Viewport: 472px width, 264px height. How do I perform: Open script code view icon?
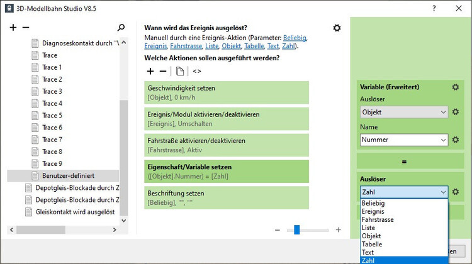pyautogui.click(x=197, y=71)
